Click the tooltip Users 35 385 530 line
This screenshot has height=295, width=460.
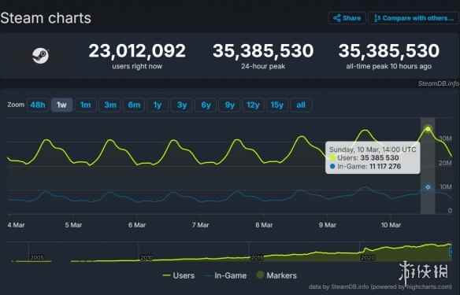click(364, 158)
